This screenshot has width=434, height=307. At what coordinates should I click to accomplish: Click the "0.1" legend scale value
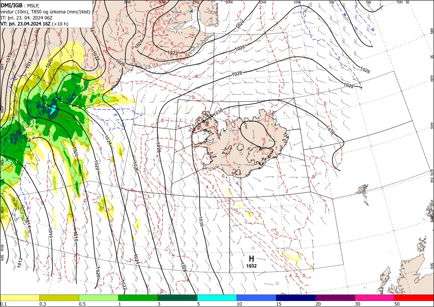pos(3,304)
